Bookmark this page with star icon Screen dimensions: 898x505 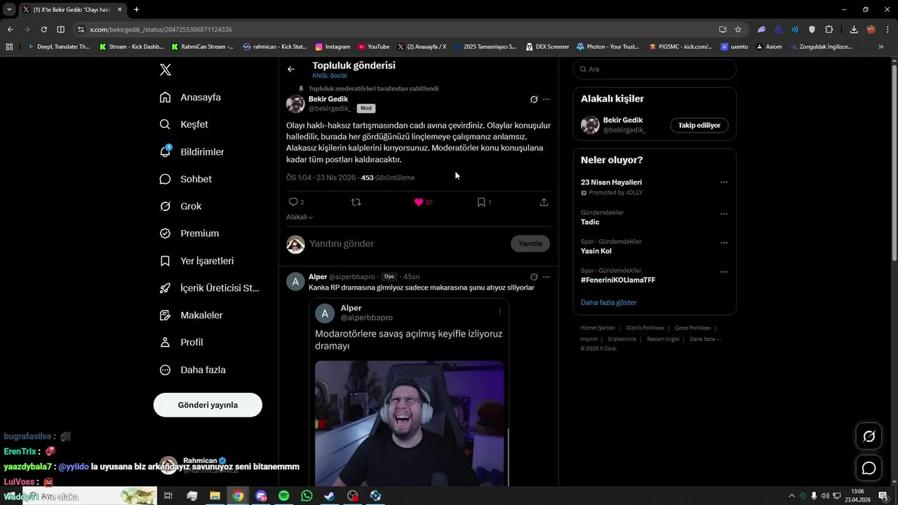click(738, 29)
